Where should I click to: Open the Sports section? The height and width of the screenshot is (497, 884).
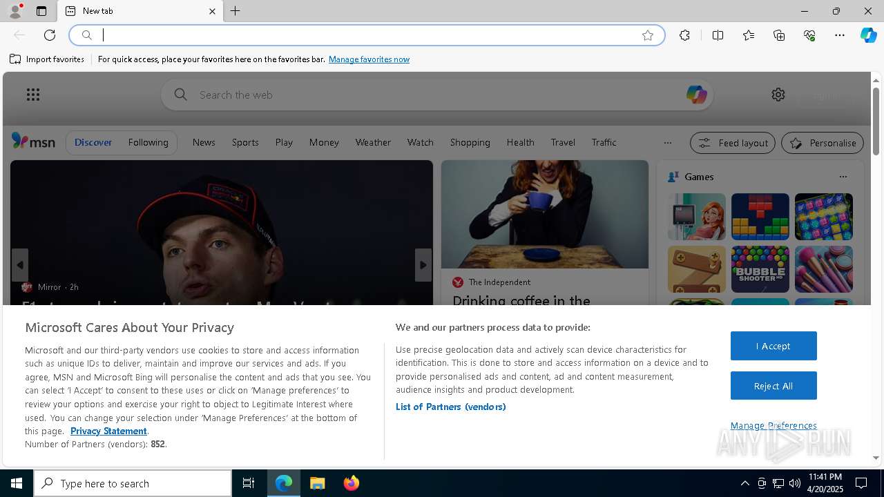coord(245,142)
